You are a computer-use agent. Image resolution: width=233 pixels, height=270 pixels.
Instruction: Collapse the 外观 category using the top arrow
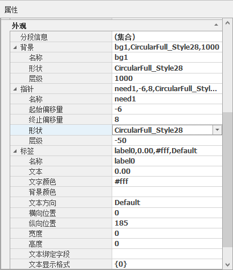coord(216,25)
